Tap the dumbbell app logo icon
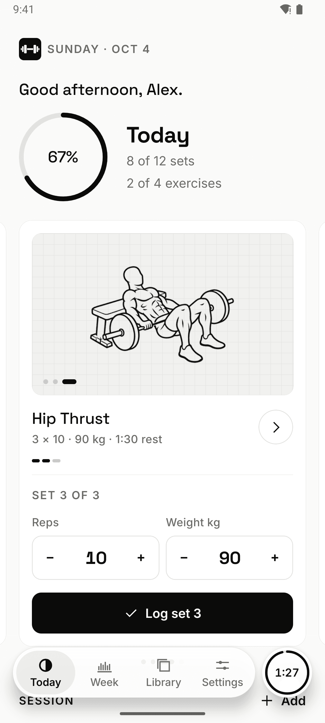The width and height of the screenshot is (325, 723). (x=30, y=49)
